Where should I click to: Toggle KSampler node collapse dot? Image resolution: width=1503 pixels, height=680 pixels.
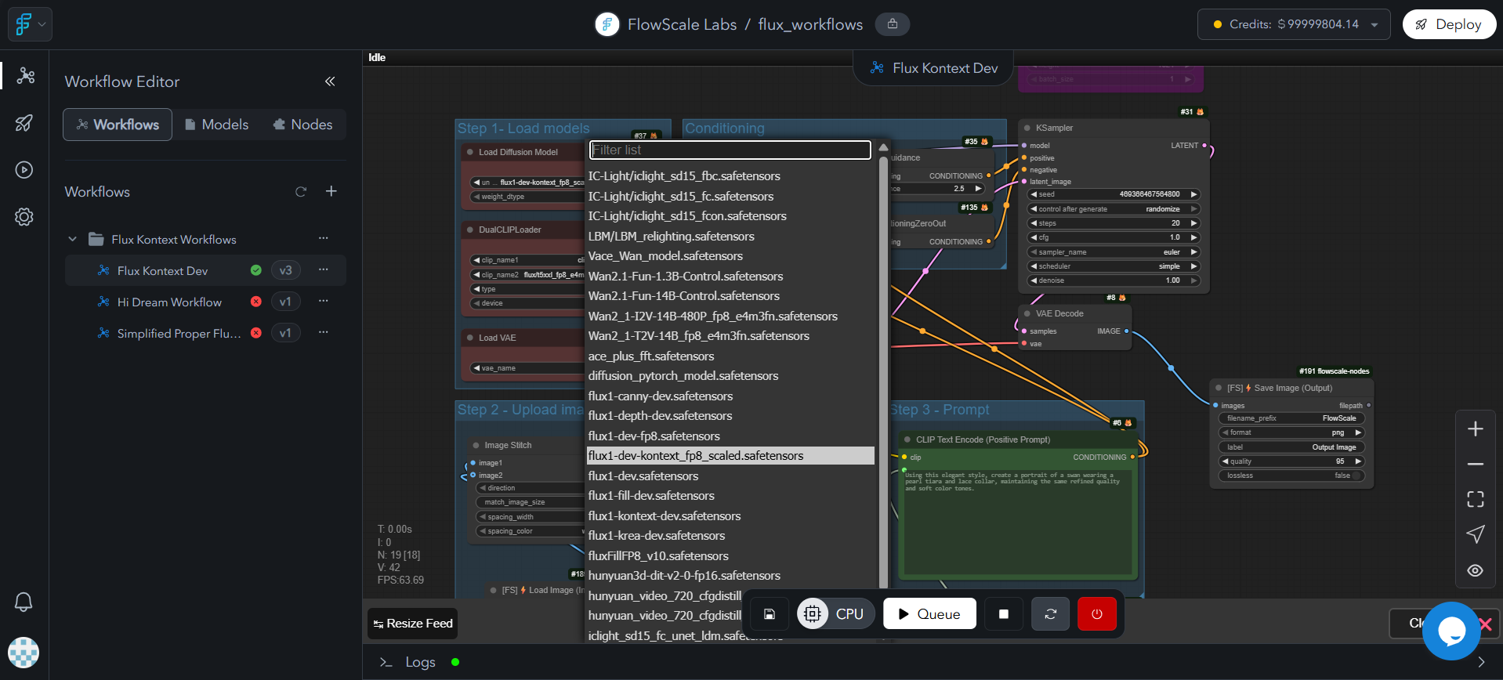click(1027, 128)
